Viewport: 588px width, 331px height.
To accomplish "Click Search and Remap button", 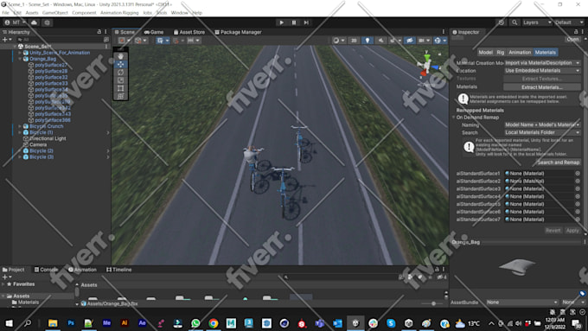I will (x=559, y=162).
